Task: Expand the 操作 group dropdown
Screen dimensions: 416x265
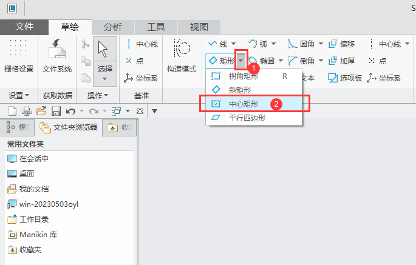Action: coord(98,95)
